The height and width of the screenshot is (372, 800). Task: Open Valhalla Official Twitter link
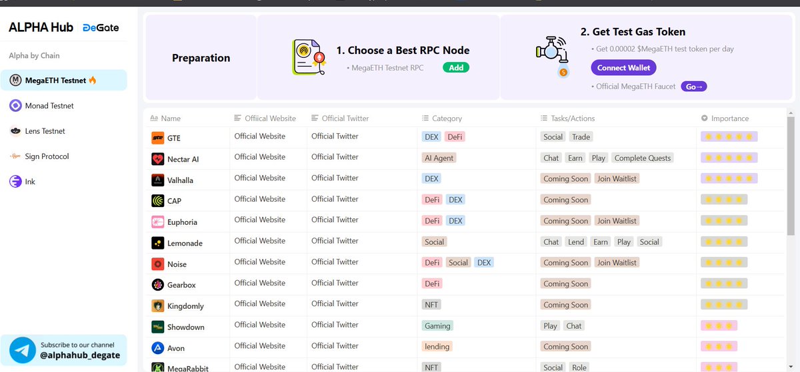pos(335,178)
